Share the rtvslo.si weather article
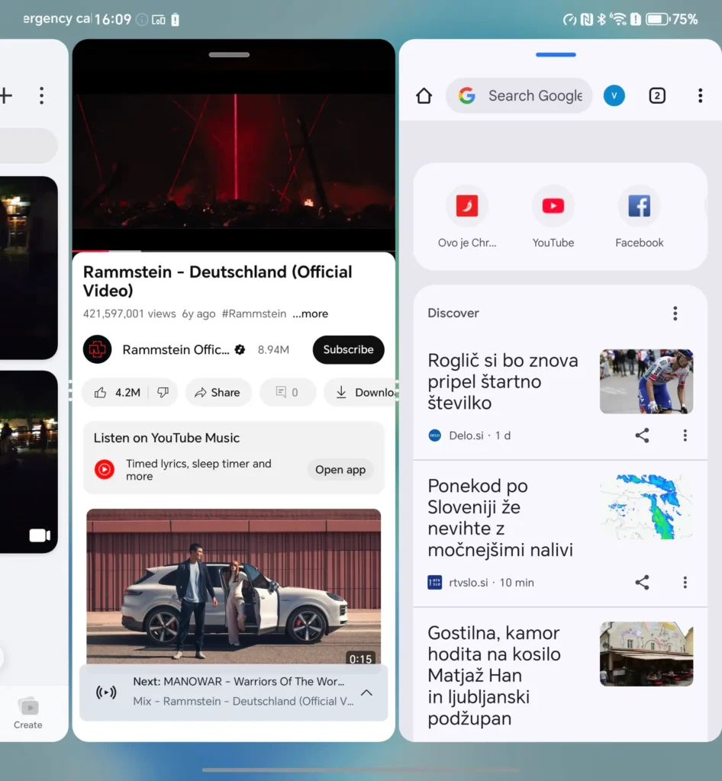Image resolution: width=722 pixels, height=781 pixels. 642,583
